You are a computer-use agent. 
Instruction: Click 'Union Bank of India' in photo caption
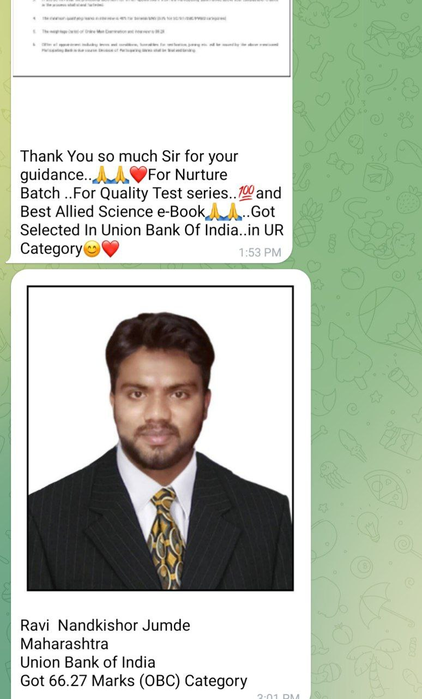point(88,662)
